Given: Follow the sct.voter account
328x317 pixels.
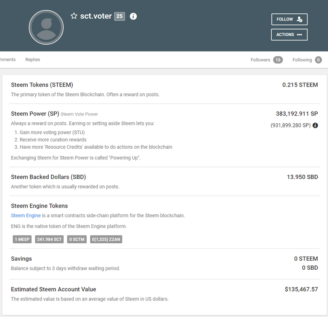Looking at the screenshot, I should 289,20.
